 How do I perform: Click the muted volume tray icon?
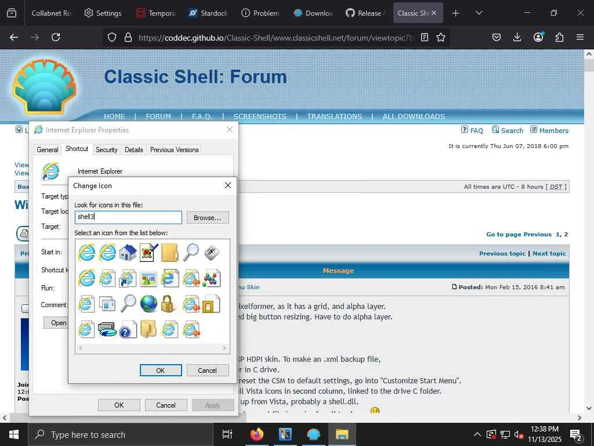click(x=519, y=435)
